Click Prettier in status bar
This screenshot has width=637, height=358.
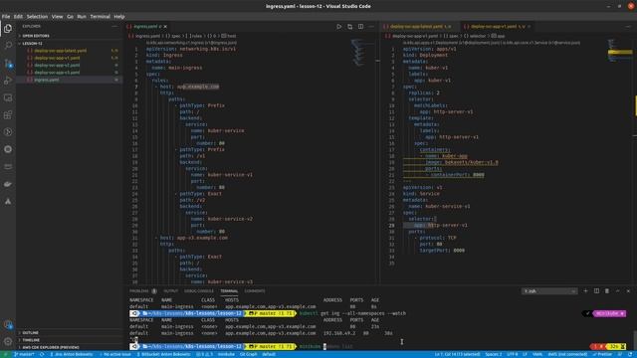click(x=602, y=354)
